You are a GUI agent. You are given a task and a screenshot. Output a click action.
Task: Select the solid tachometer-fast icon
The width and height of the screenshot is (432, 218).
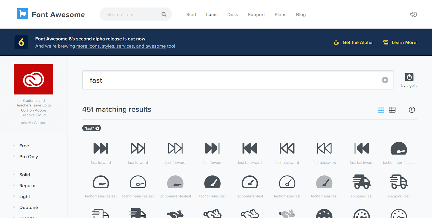(x=212, y=182)
